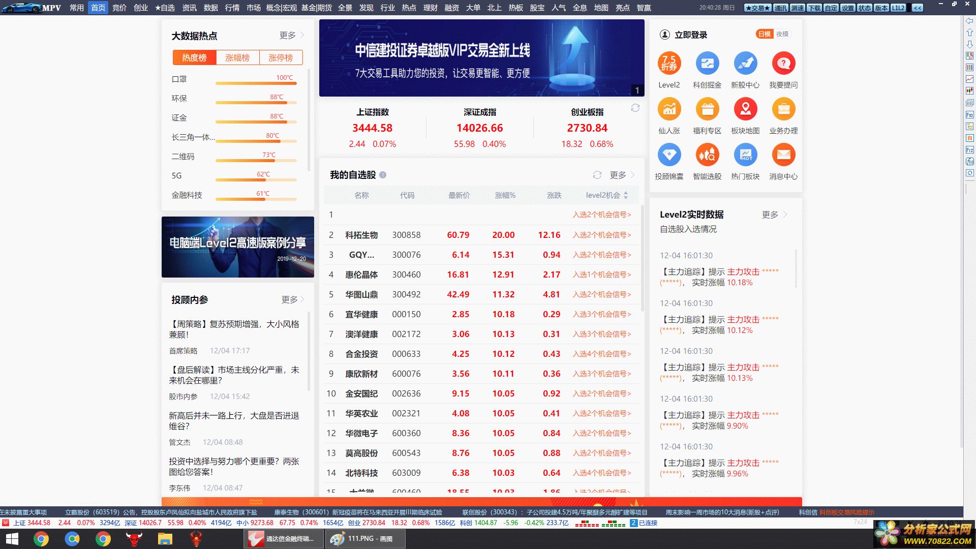This screenshot has width=976, height=549.
Task: Click the 创业板指 2730.84 value
Action: pyautogui.click(x=587, y=128)
